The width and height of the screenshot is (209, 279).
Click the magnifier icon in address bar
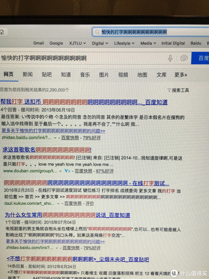pos(97,32)
